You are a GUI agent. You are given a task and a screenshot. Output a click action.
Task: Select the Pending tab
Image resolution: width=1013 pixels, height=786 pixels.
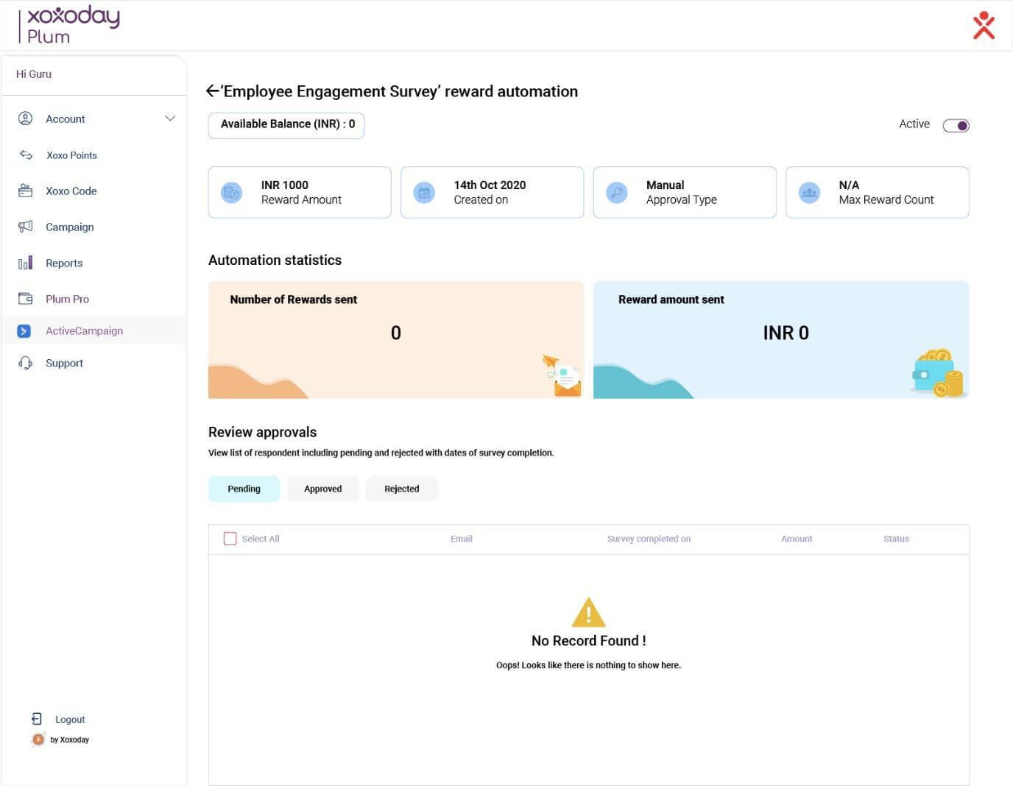[244, 489]
